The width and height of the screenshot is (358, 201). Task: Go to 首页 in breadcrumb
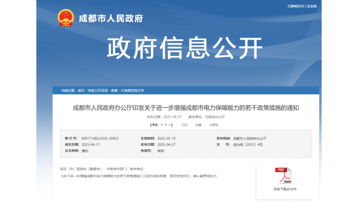[x=81, y=90]
